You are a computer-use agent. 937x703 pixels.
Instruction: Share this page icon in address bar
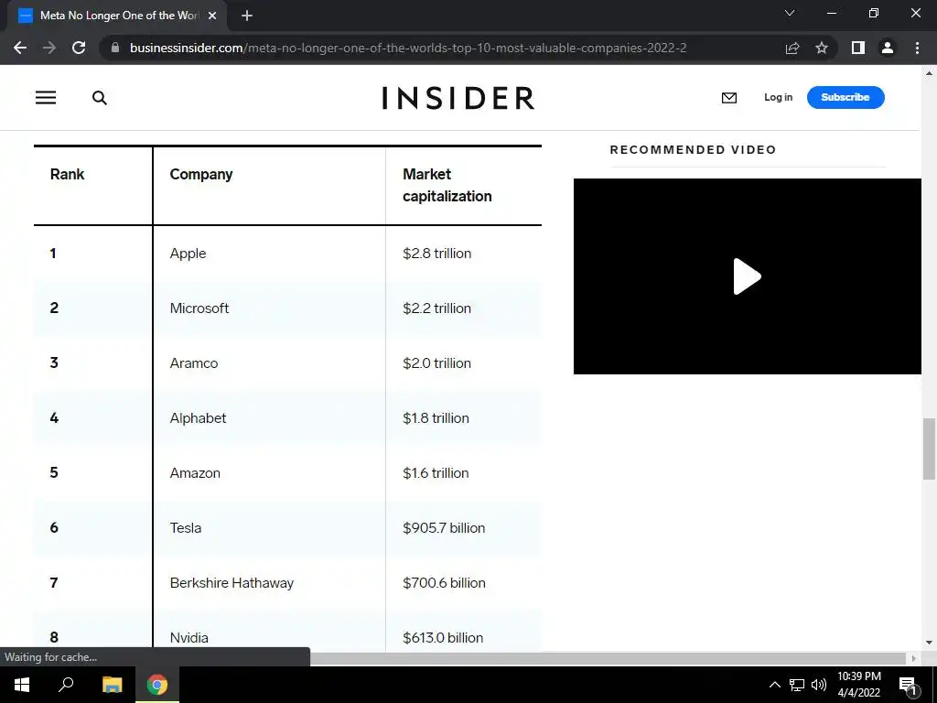click(x=792, y=48)
